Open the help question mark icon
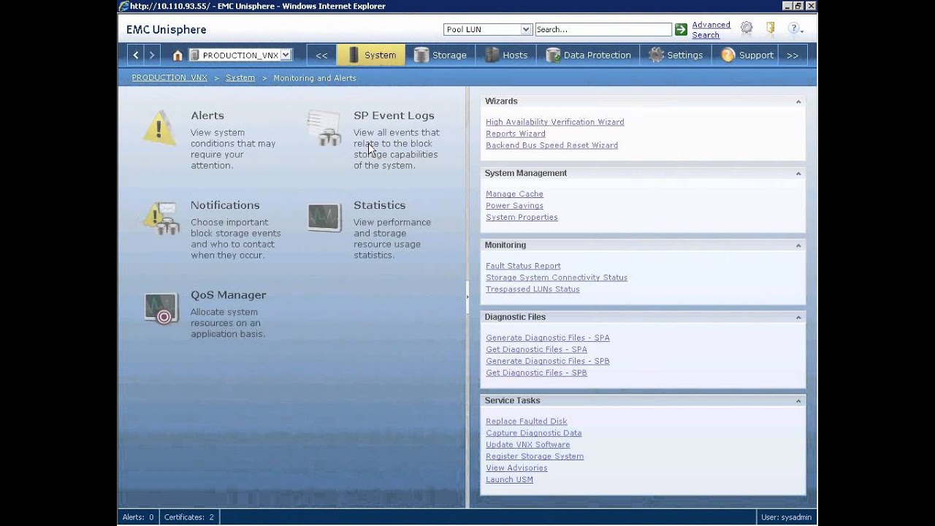 point(795,28)
